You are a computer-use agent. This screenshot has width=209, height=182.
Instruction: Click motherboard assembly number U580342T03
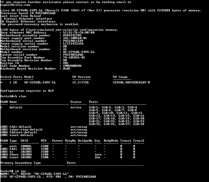coord(72,36)
